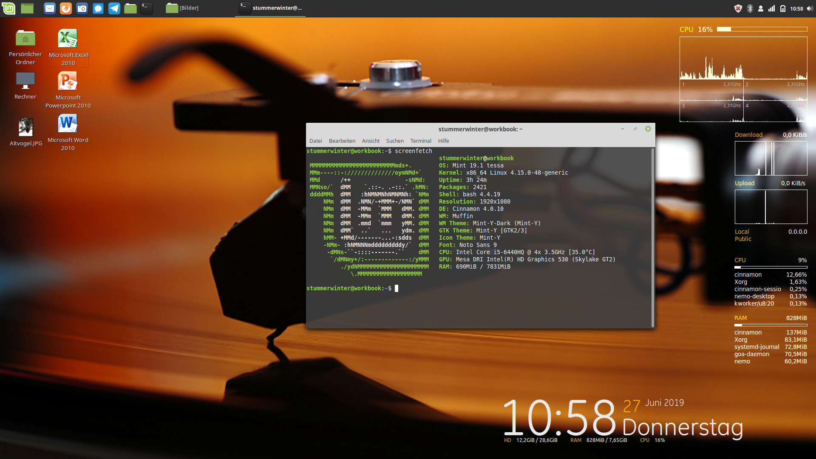
Task: Click the terminal's vertical scrollbar
Action: click(653, 237)
